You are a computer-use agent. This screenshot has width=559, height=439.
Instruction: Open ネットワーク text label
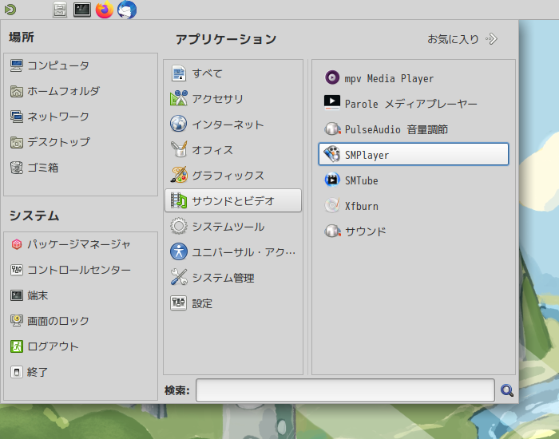[58, 117]
